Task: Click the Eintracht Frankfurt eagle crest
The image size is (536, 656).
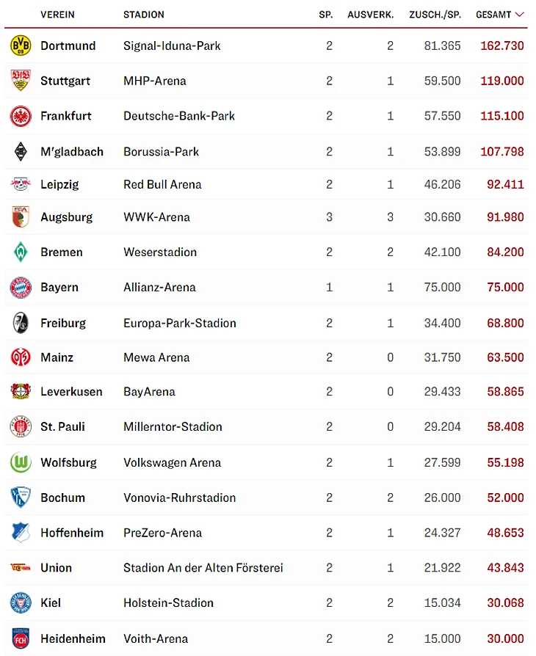Action: (x=21, y=116)
